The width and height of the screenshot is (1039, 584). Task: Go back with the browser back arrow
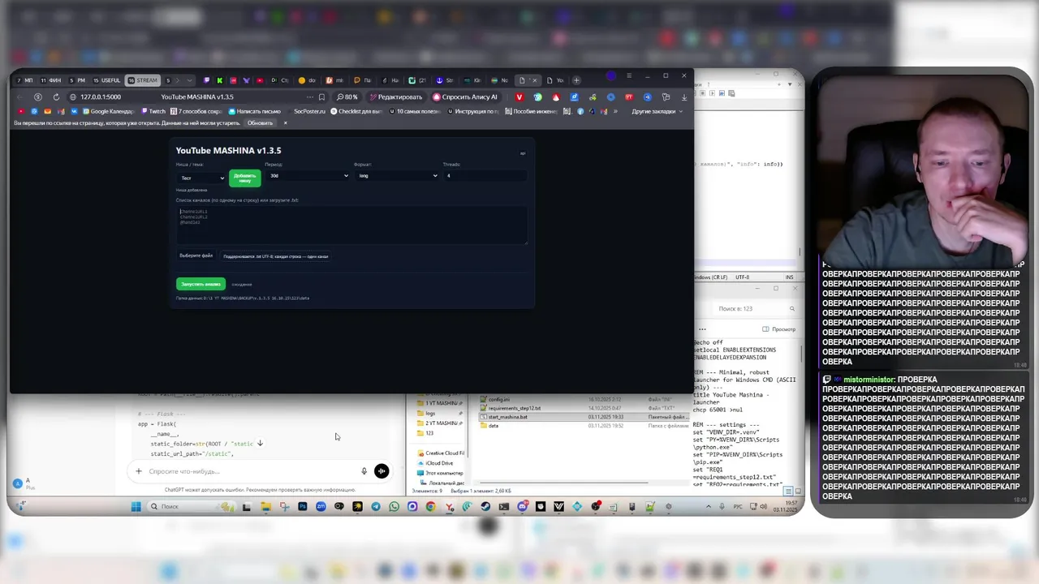tap(19, 97)
